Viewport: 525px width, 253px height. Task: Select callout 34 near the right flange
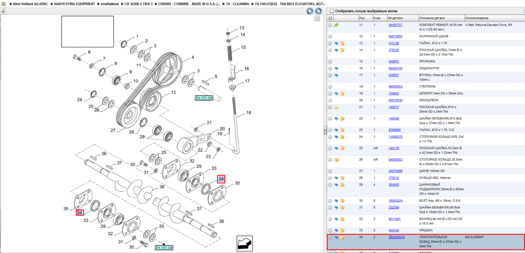221,180
